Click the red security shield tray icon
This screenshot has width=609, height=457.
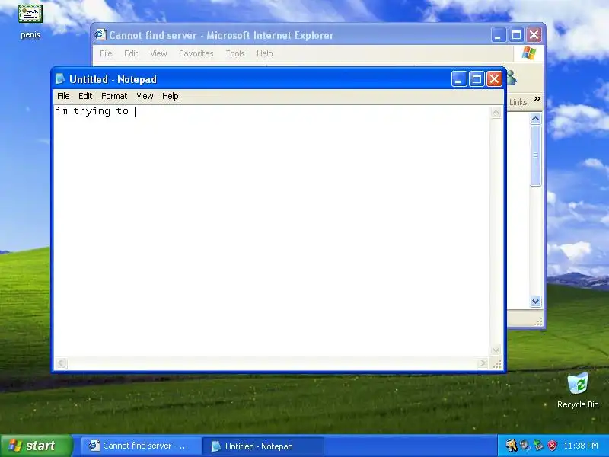tap(552, 445)
